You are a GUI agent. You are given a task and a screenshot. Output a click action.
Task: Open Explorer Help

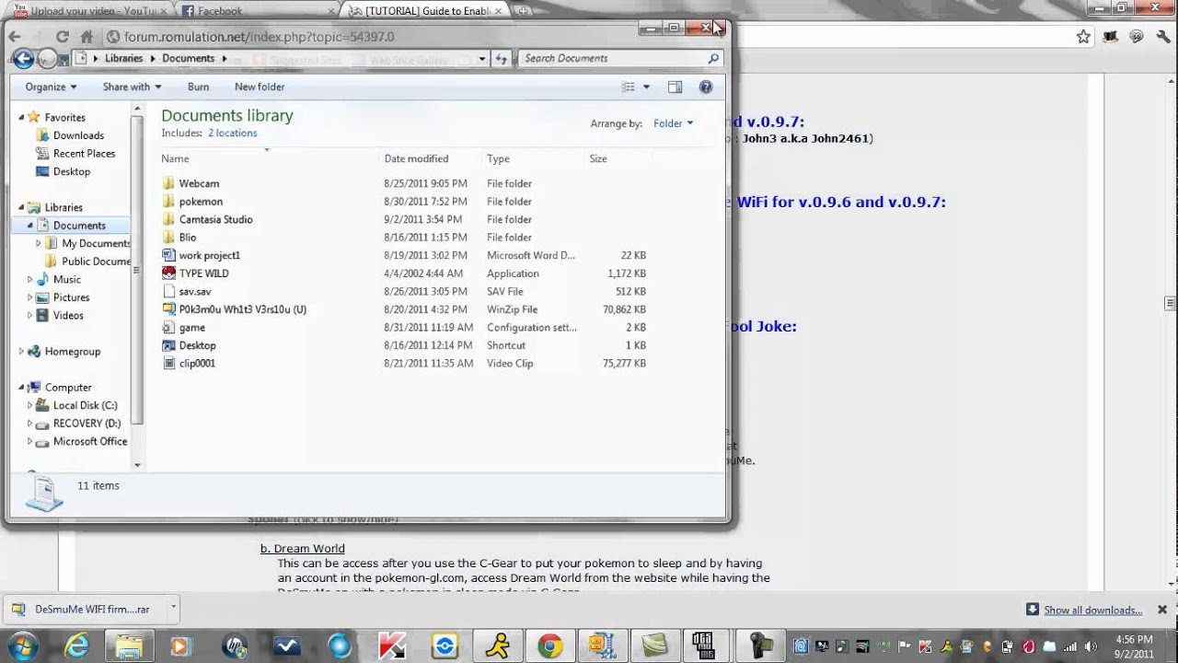point(706,87)
